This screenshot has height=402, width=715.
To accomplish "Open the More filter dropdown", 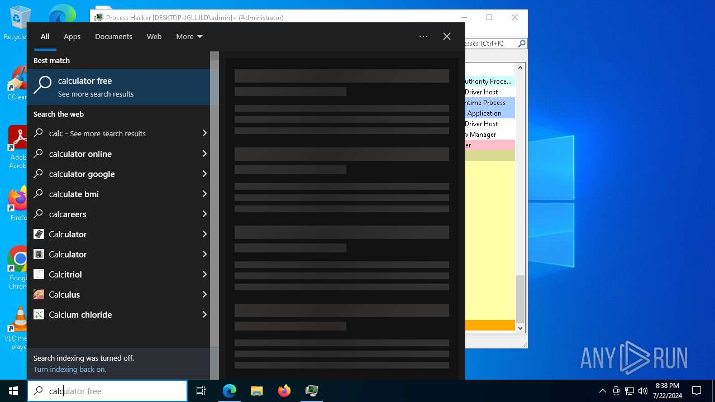I will click(x=189, y=36).
